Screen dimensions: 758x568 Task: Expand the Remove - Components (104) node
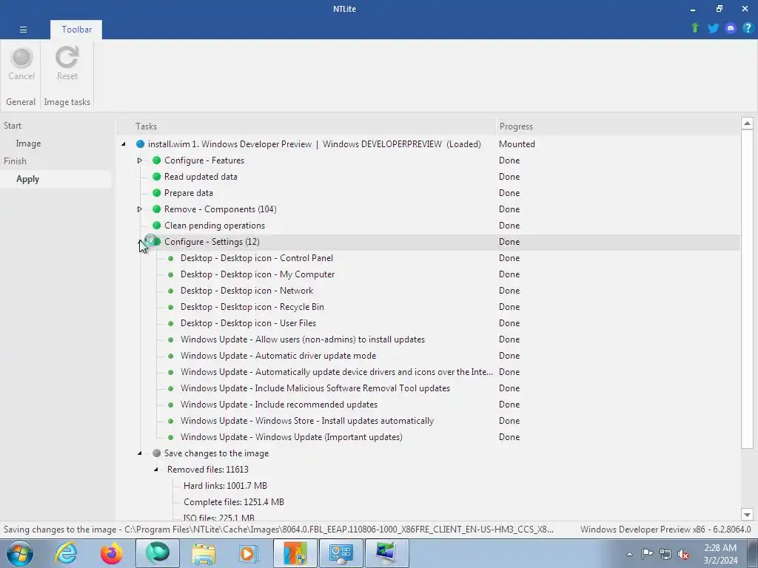[x=140, y=209]
